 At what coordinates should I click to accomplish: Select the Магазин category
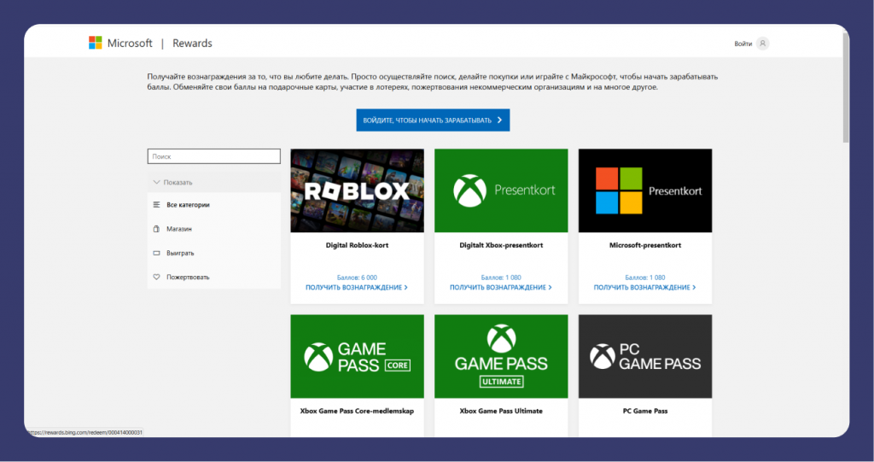179,229
